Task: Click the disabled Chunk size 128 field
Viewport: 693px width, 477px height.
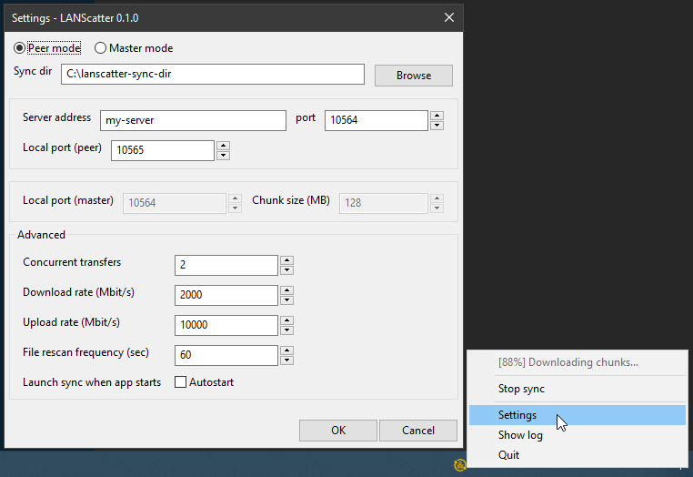Action: pos(384,203)
